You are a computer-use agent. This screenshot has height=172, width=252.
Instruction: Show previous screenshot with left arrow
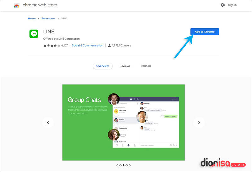(x=48, y=122)
